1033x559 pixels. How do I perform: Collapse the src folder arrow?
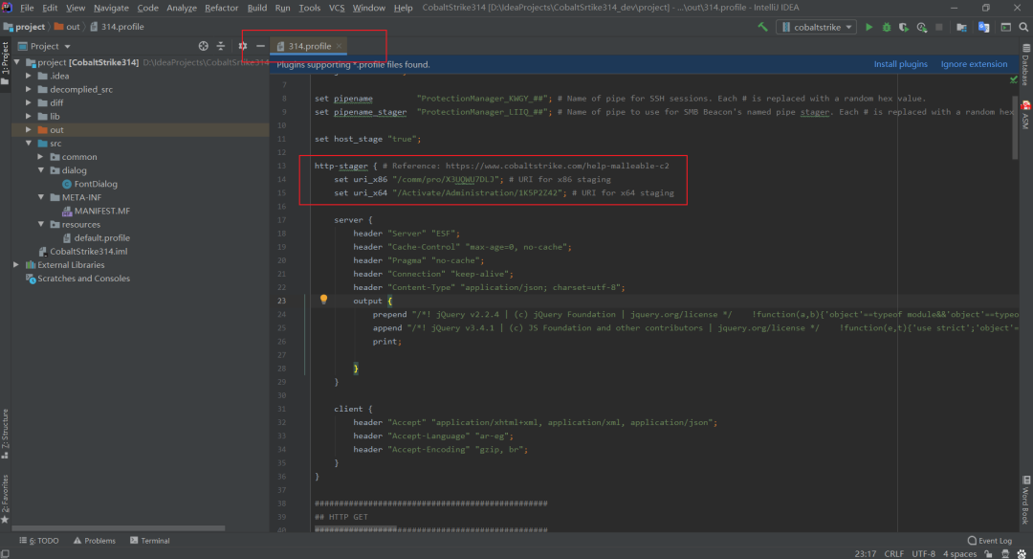pos(29,143)
